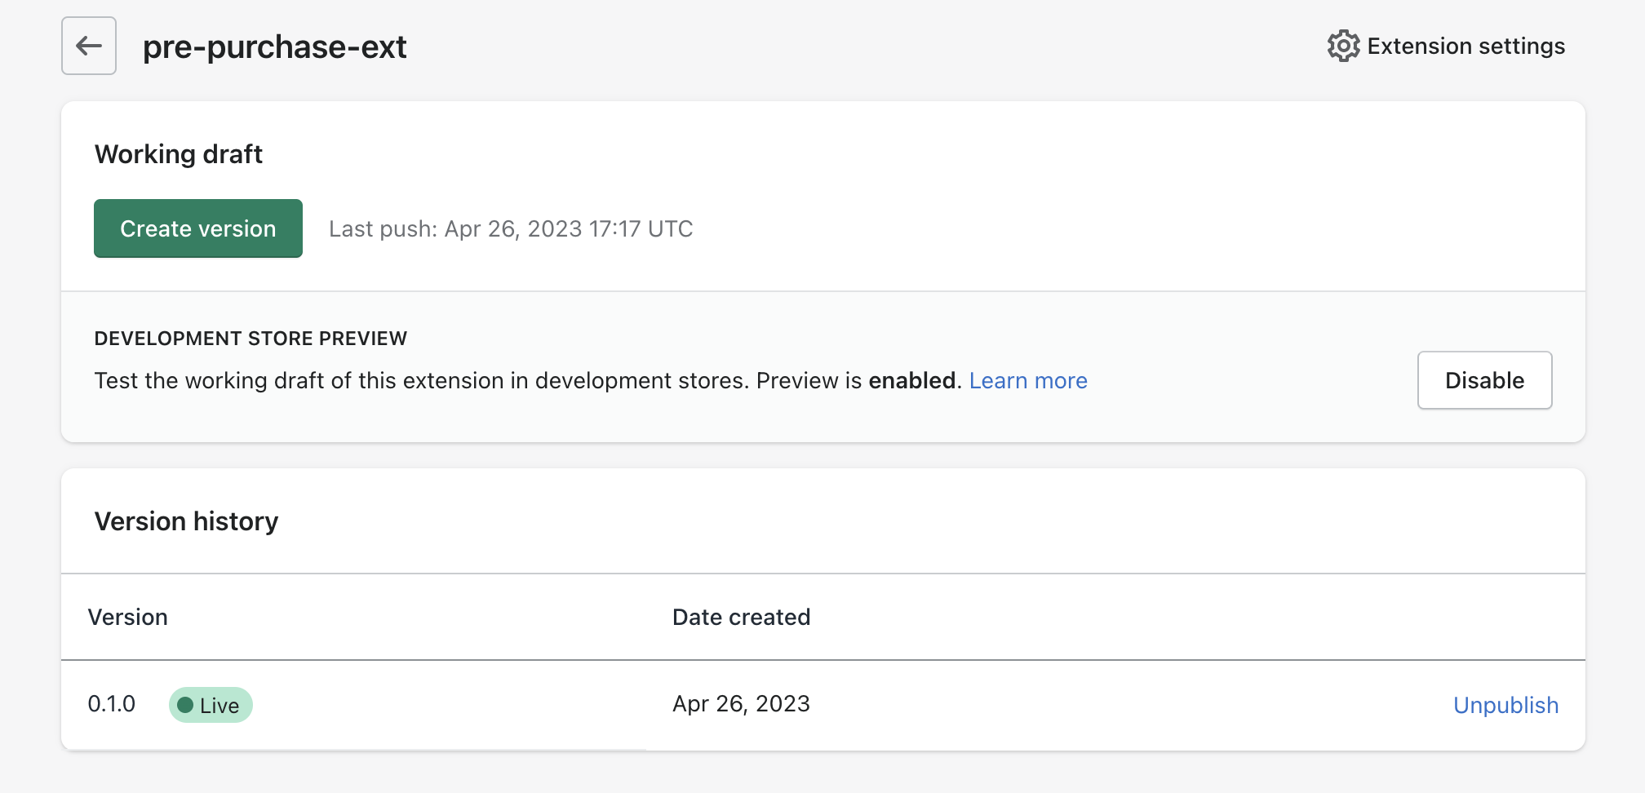Create a new version of the extension
The height and width of the screenshot is (793, 1645).
pos(197,228)
